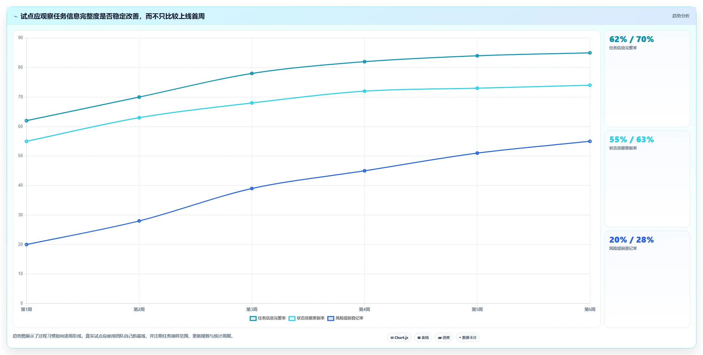Image resolution: width=703 pixels, height=355 pixels.
Task: Select the 数据卡片 chip
Action: click(x=468, y=338)
